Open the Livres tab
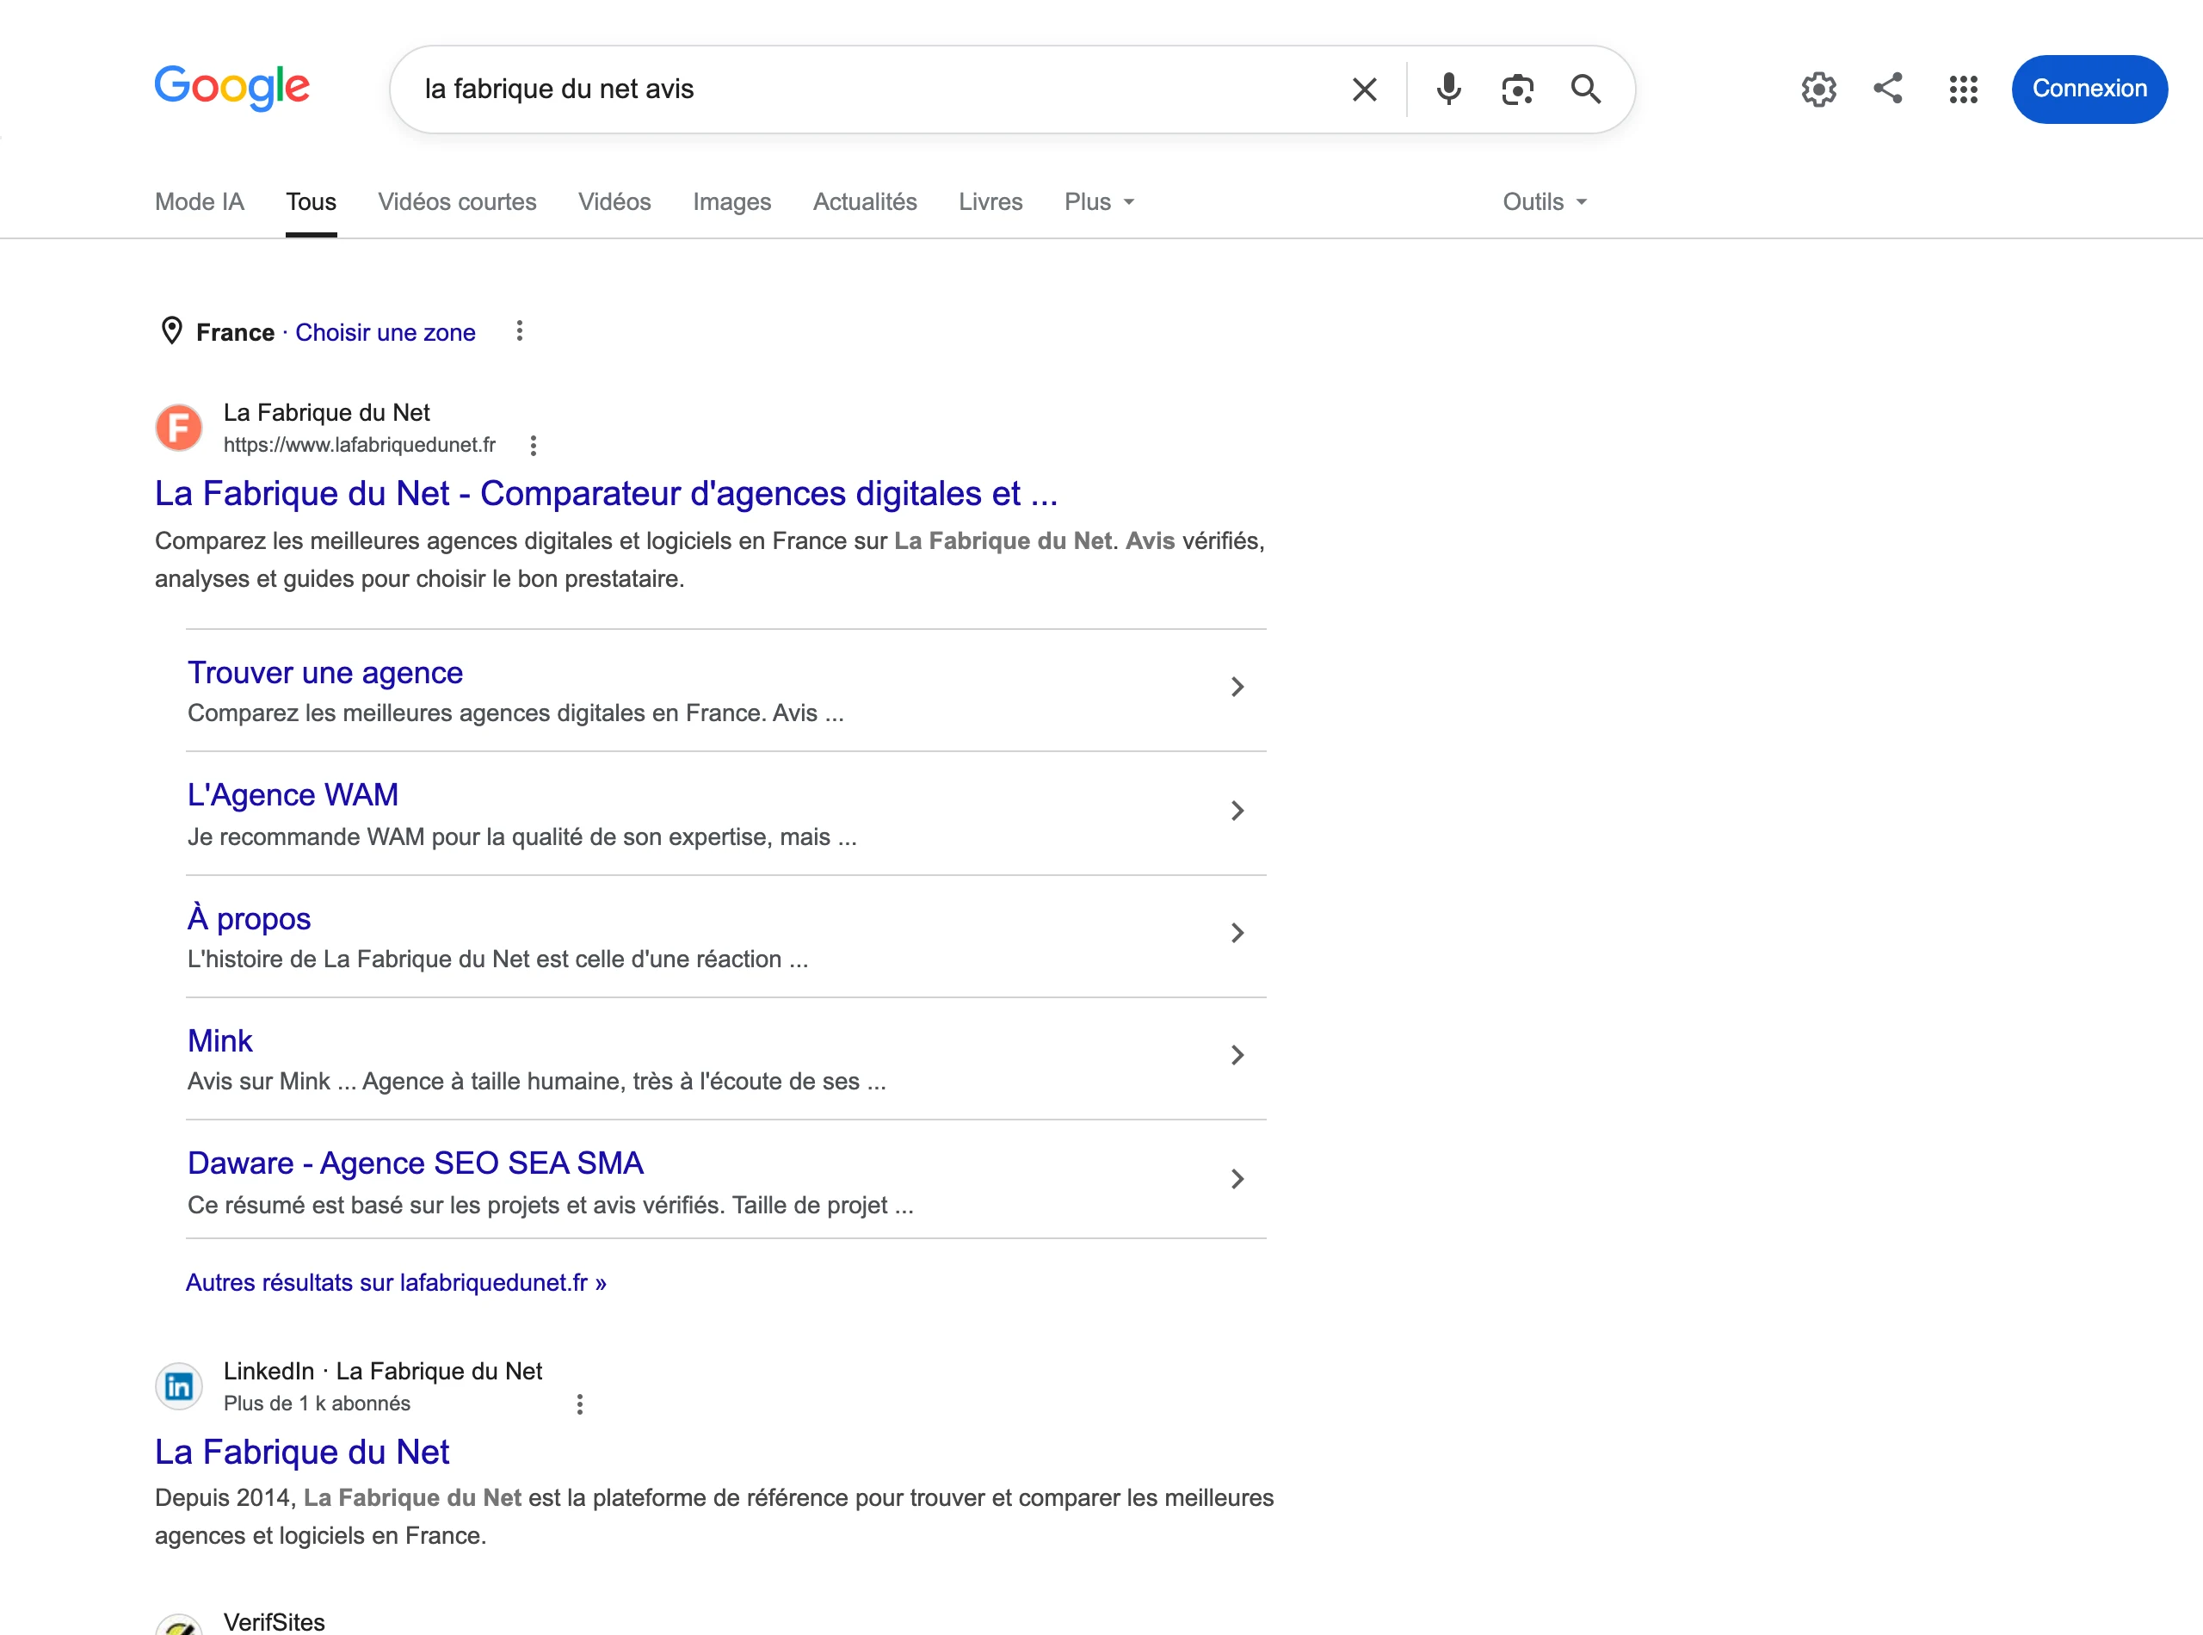Viewport: 2203px width, 1635px height. point(990,202)
